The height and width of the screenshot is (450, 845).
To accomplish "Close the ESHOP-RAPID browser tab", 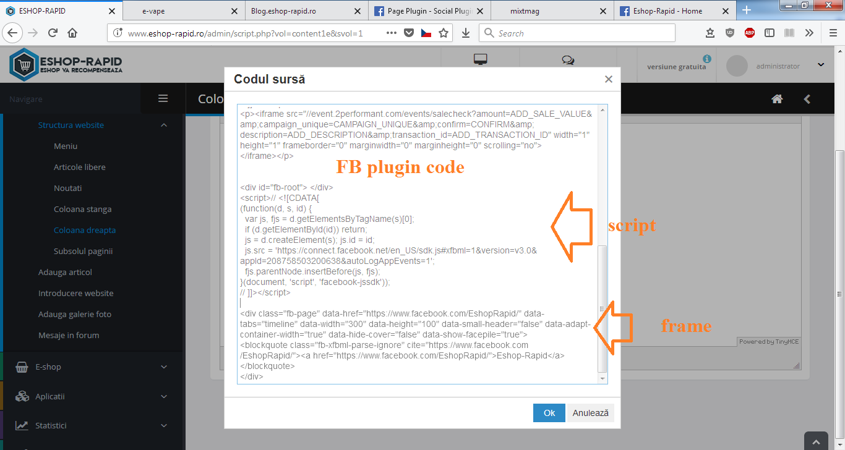I will click(x=112, y=11).
